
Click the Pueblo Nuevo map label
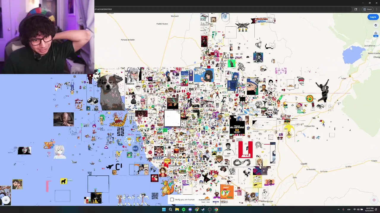coord(162,24)
